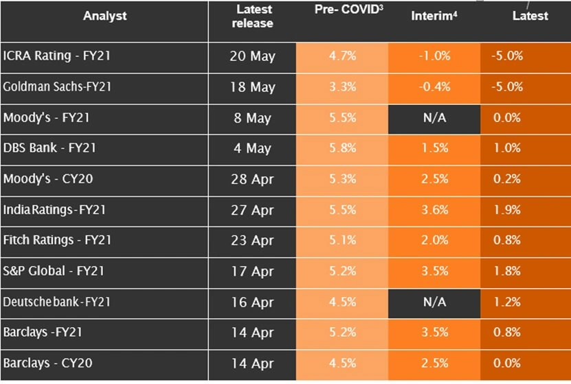Select the ICRA Rating - FY21 row label
The image size is (571, 384).
click(x=56, y=56)
